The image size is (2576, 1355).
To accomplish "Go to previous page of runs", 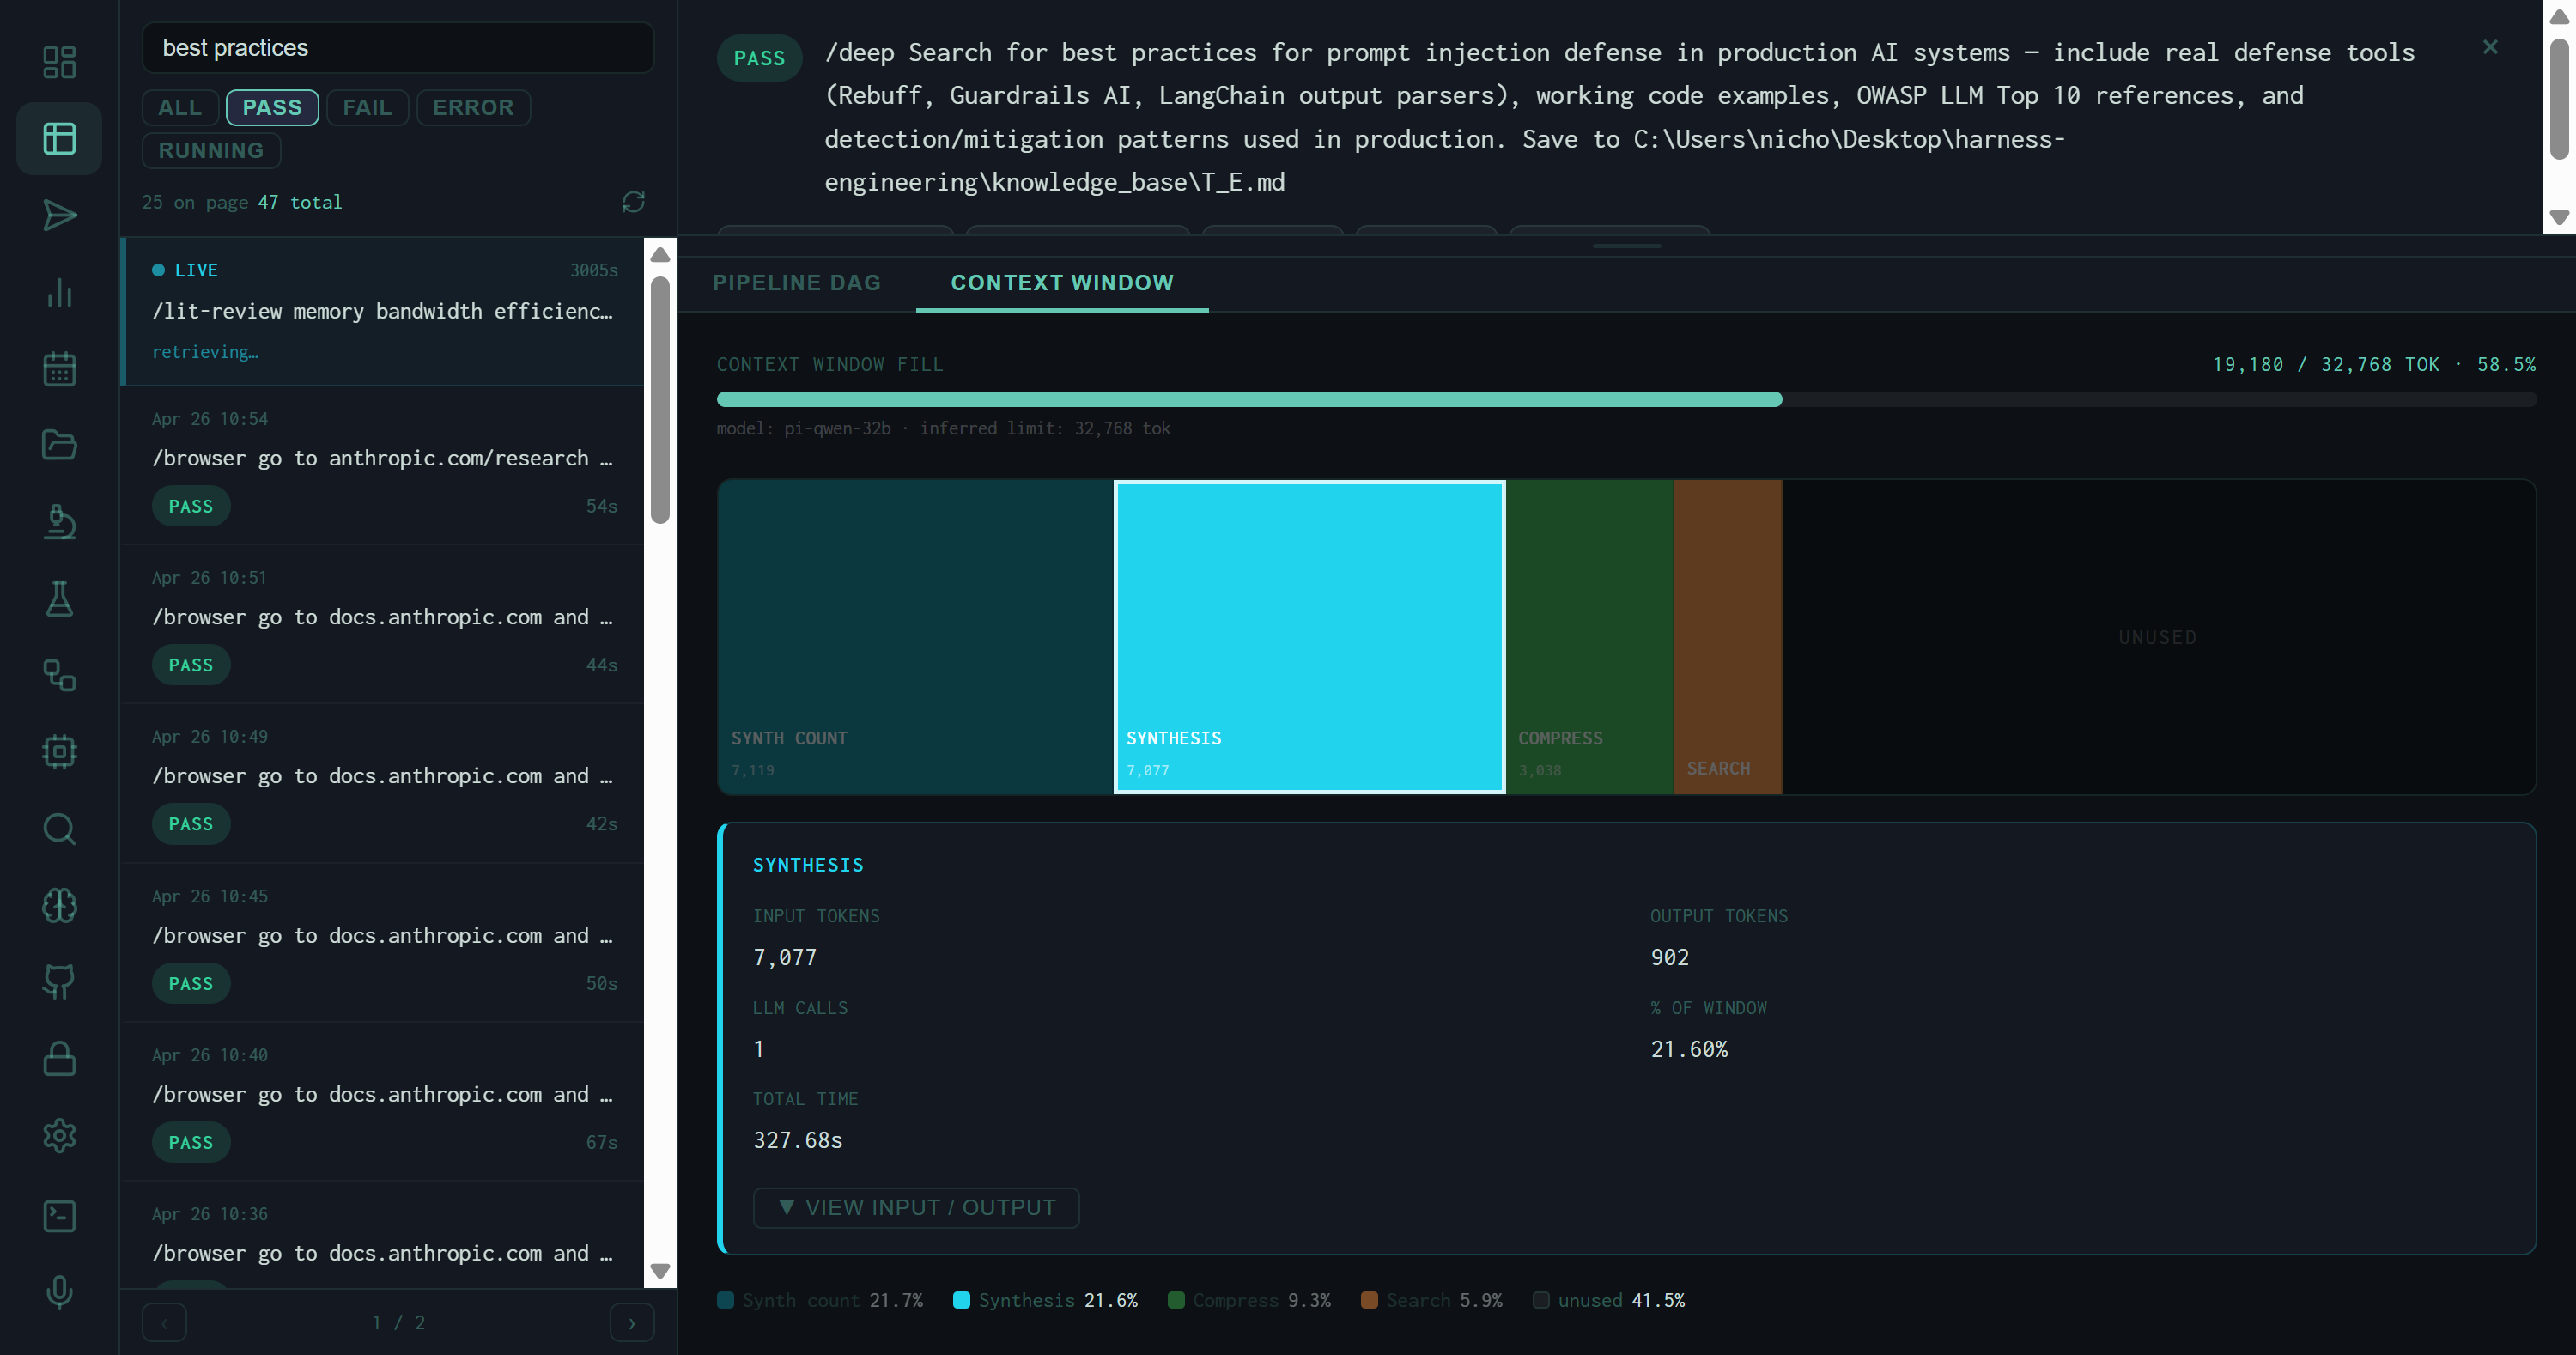I will [164, 1322].
